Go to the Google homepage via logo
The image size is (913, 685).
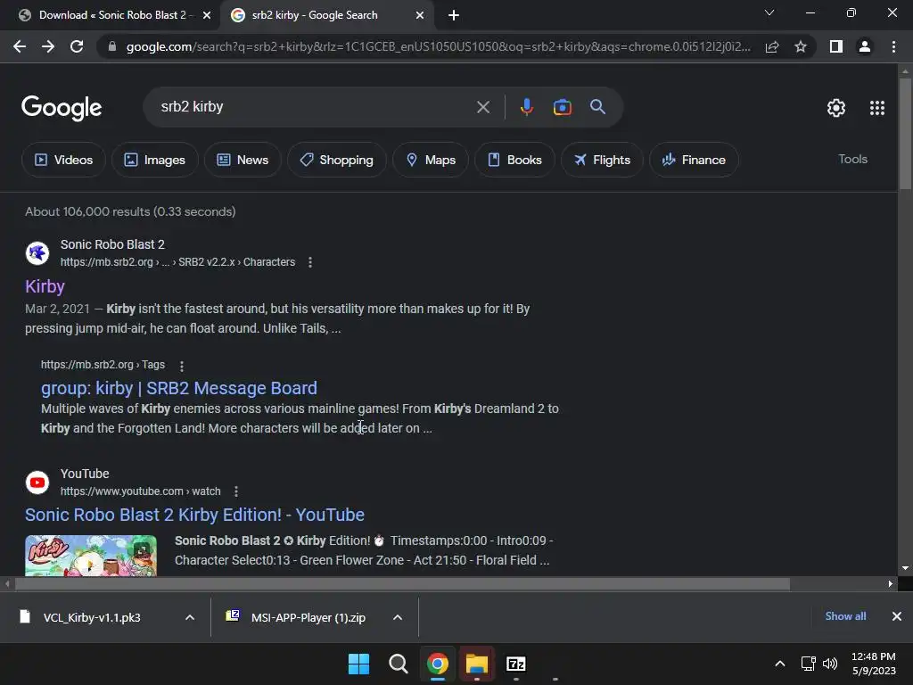[62, 108]
